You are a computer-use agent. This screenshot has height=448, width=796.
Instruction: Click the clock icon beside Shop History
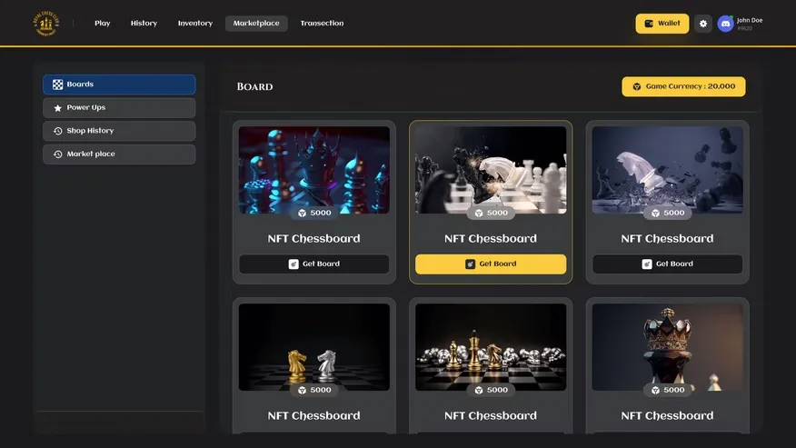tap(57, 131)
